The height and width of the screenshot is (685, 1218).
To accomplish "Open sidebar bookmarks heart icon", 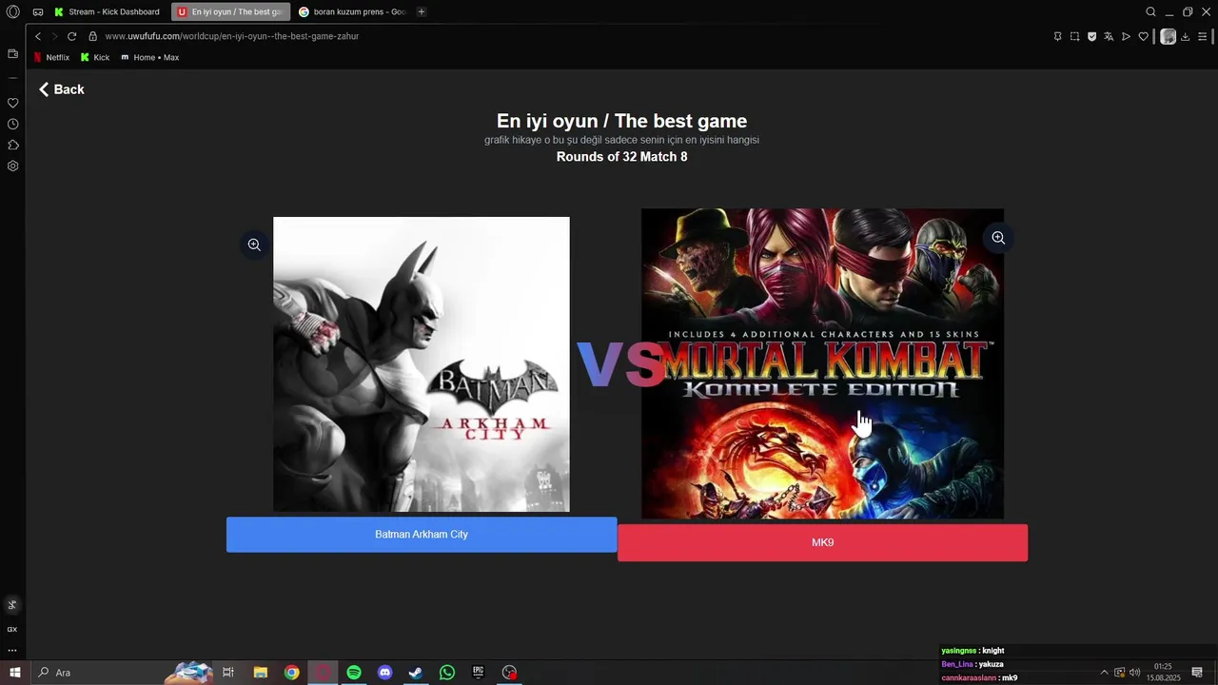I will coord(12,103).
